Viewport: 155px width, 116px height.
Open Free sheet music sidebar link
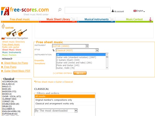click(x=11, y=45)
